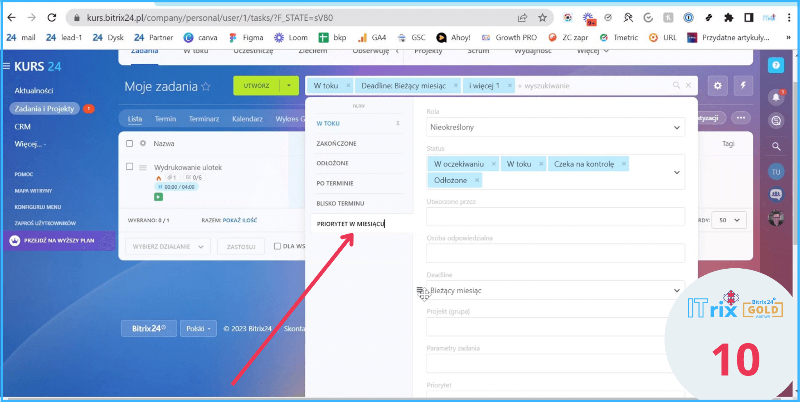
Task: Click the star beside Moje zadania
Action: pos(206,87)
